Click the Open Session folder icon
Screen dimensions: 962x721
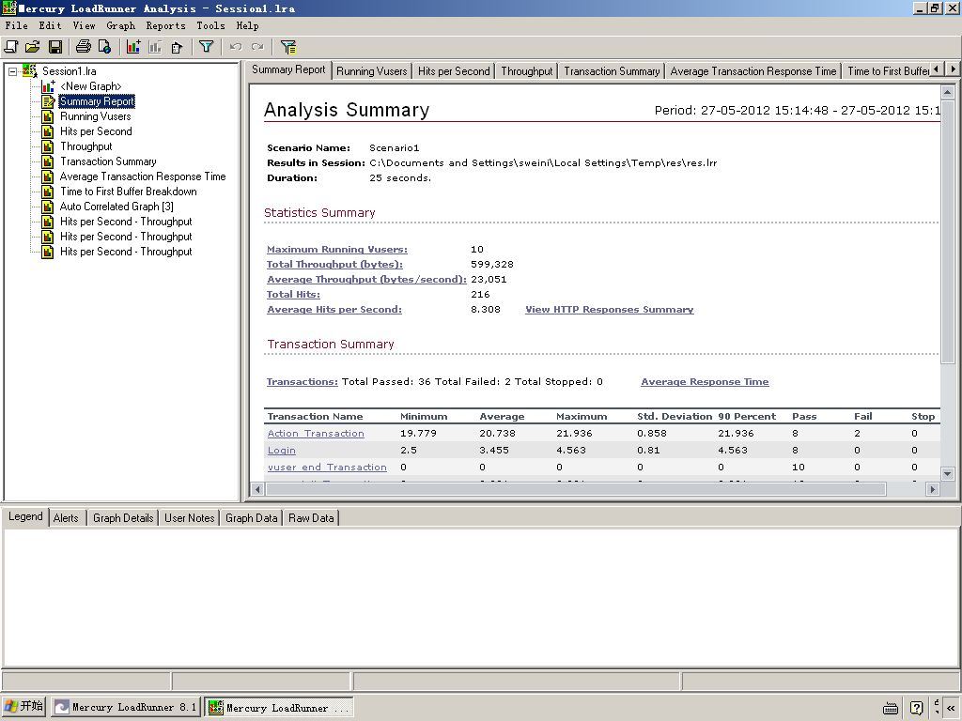tap(33, 46)
